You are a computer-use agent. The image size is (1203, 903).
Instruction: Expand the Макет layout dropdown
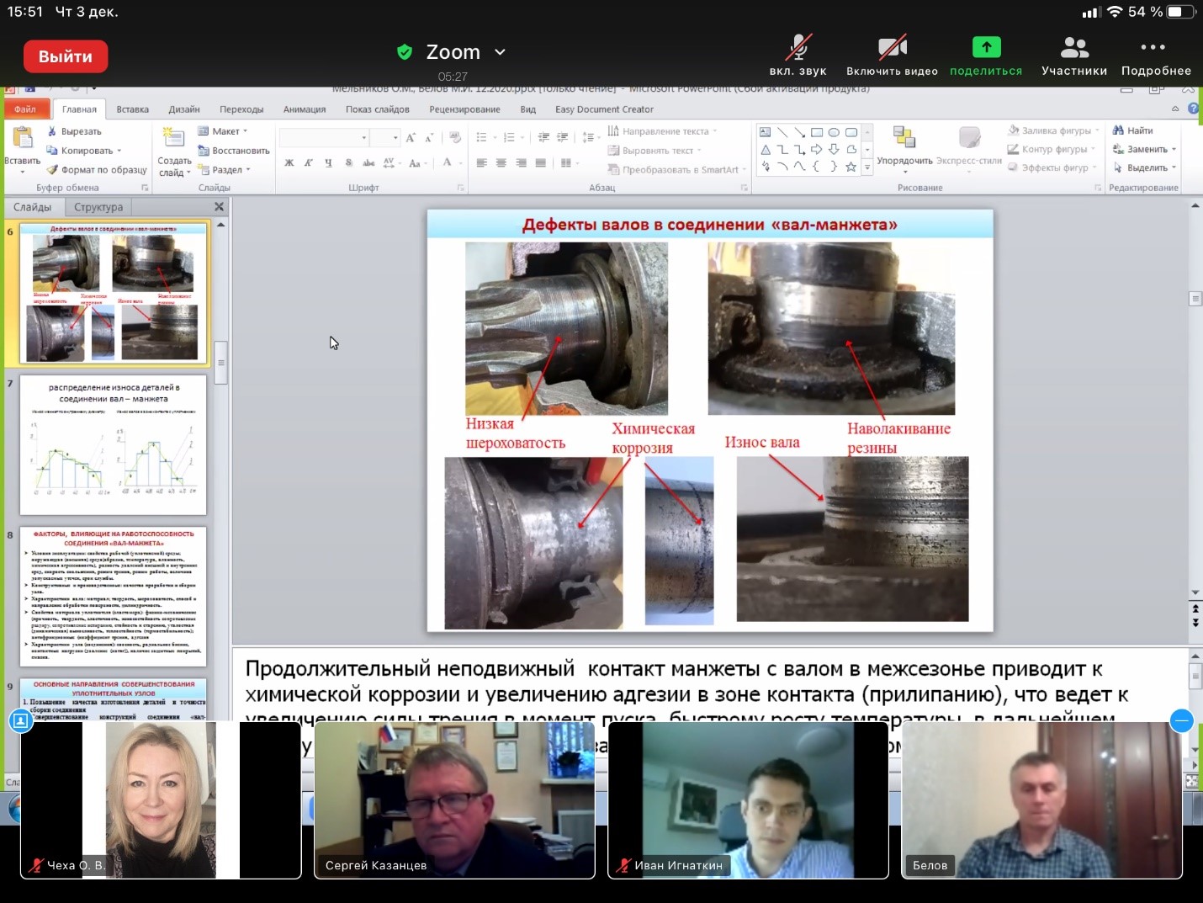tap(224, 131)
